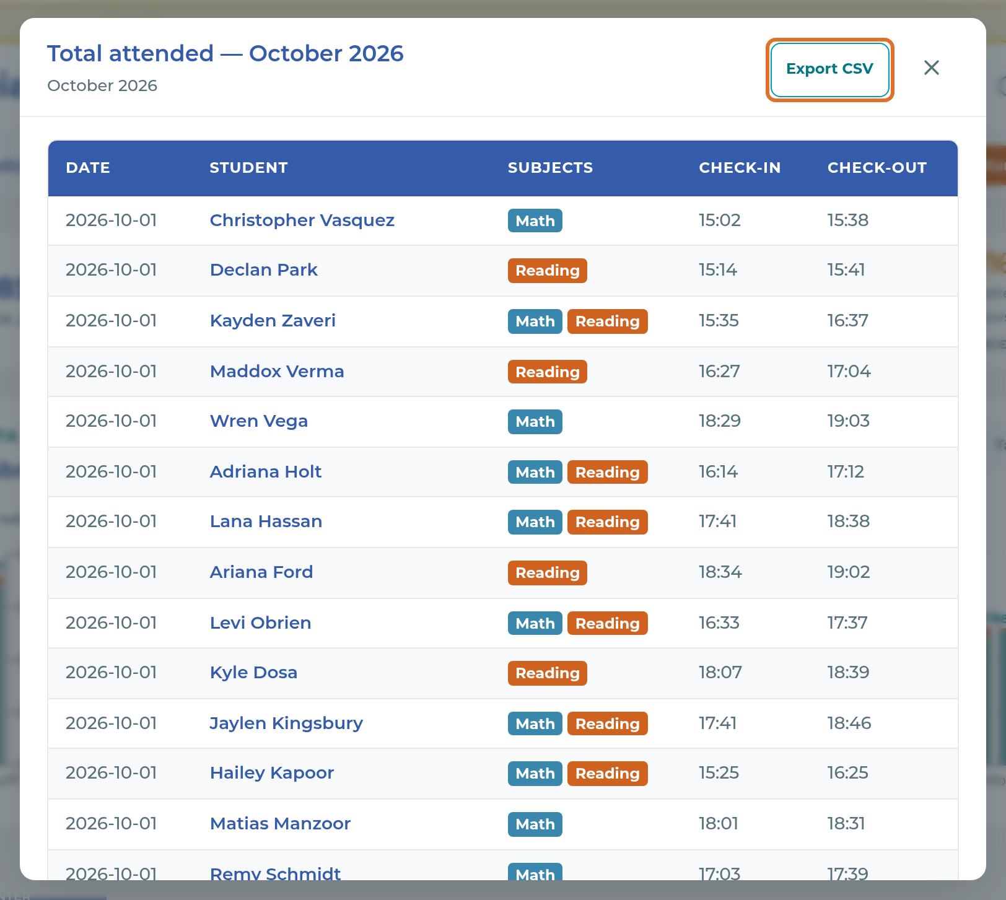Screen dimensions: 1006x900
Task: Click check-out time 18:46
Action: (x=849, y=723)
